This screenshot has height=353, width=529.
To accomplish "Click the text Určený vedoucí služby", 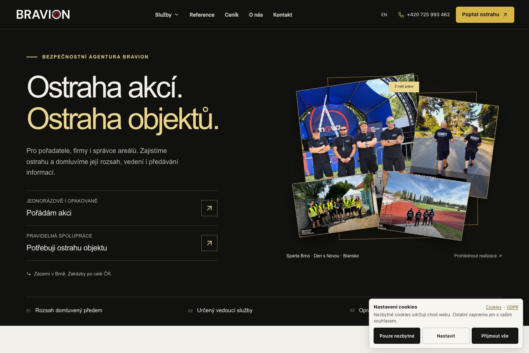I will [x=225, y=310].
